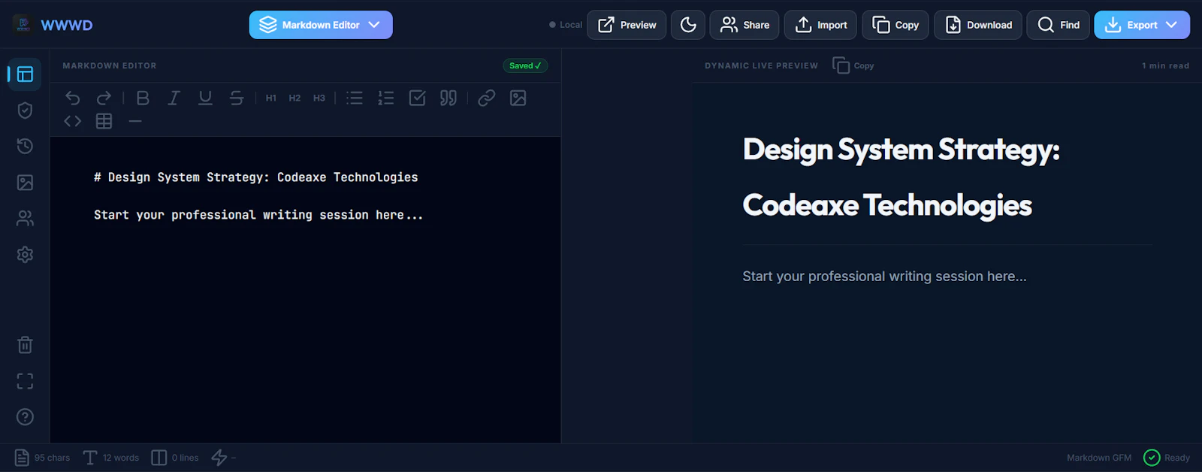Click the Saved status badge
1202x472 pixels.
[525, 66]
